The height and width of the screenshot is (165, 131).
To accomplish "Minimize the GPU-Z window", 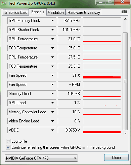I will (x=101, y=2).
